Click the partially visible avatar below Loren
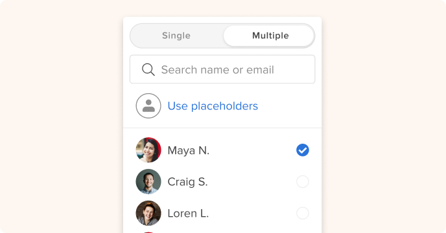Viewport: 446px width, 233px height. pos(148,232)
